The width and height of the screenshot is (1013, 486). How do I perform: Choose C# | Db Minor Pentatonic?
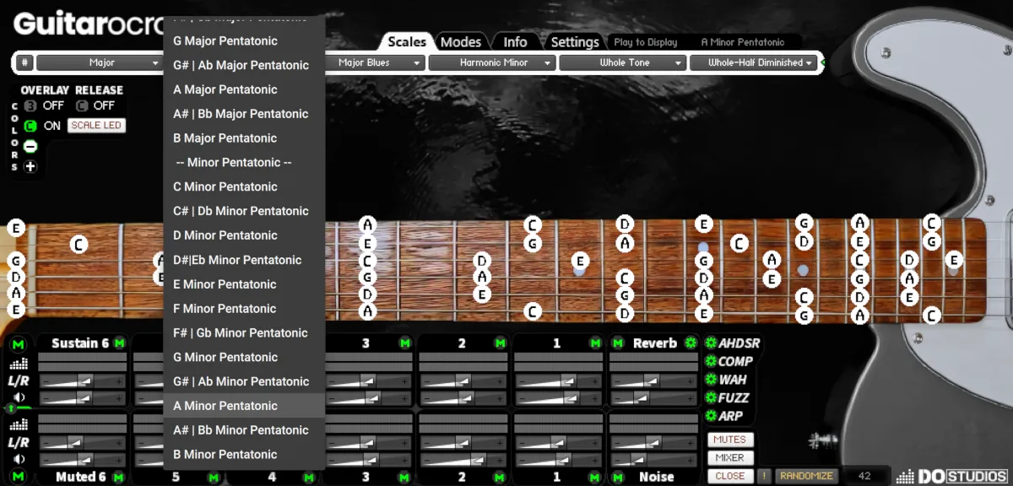click(x=244, y=211)
